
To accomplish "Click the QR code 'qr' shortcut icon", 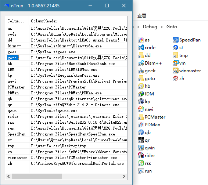I will pos(141,140).
